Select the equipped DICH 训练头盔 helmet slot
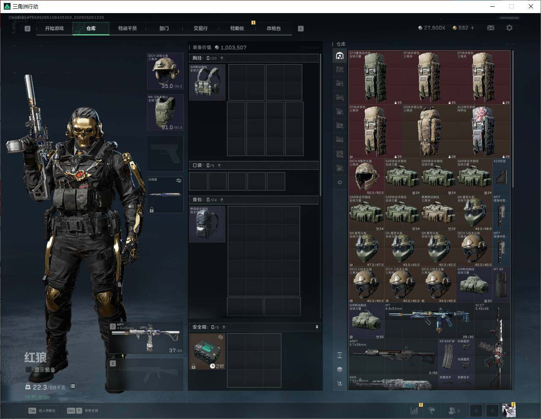This screenshot has width=541, height=419. pos(165,71)
